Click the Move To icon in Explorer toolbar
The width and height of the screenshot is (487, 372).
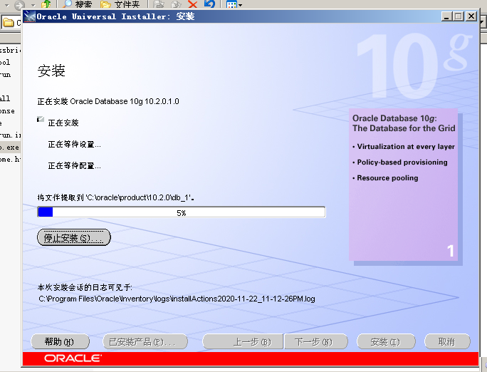tap(159, 4)
